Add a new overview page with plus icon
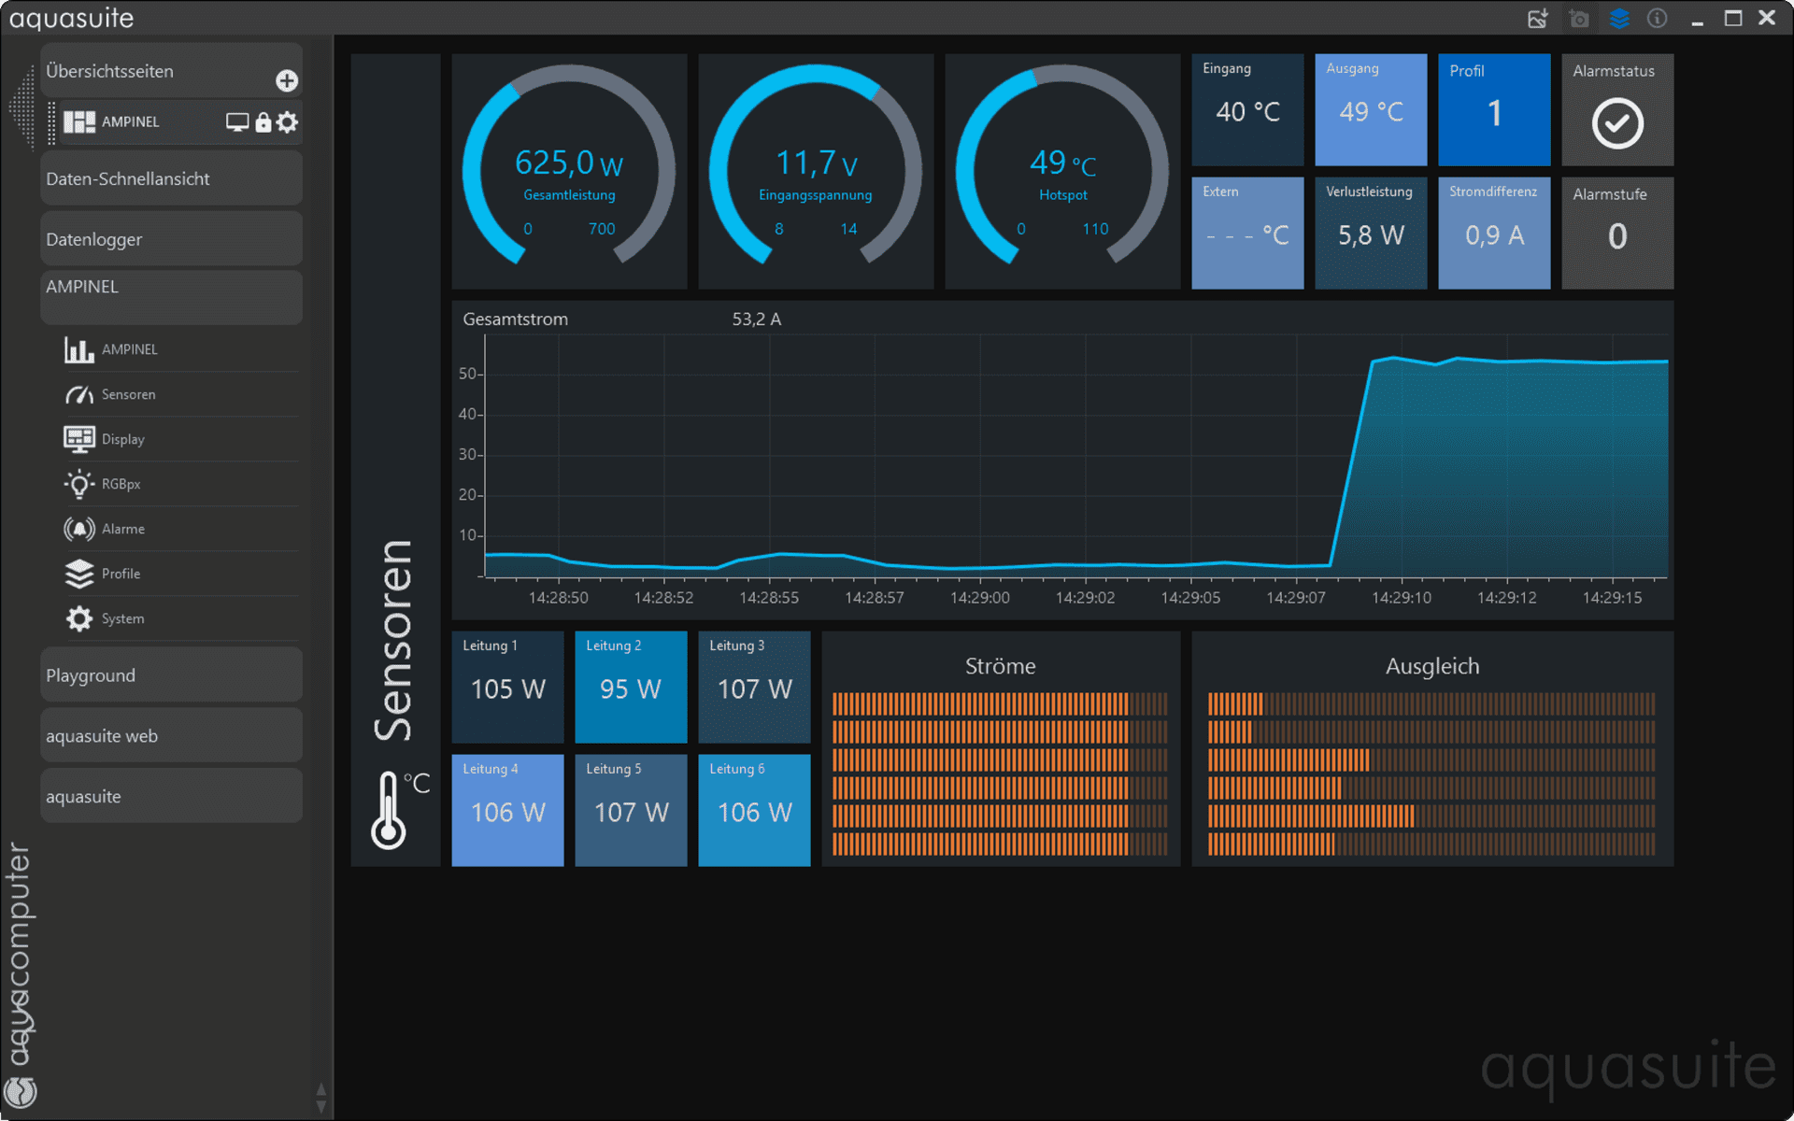 point(287,81)
